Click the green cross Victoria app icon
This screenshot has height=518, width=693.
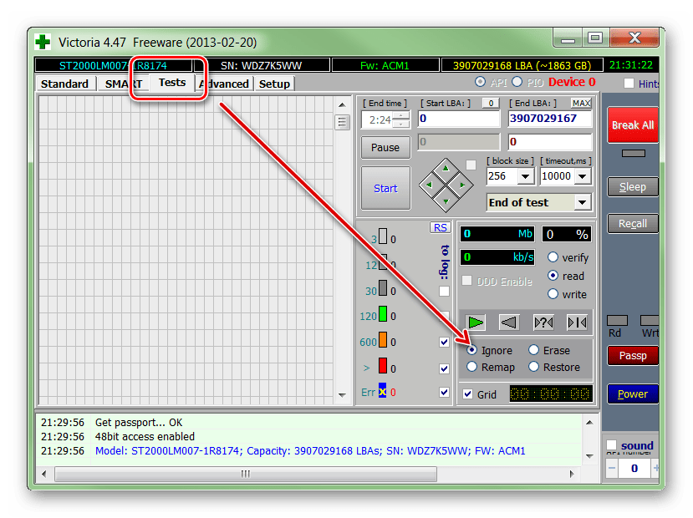tap(43, 42)
